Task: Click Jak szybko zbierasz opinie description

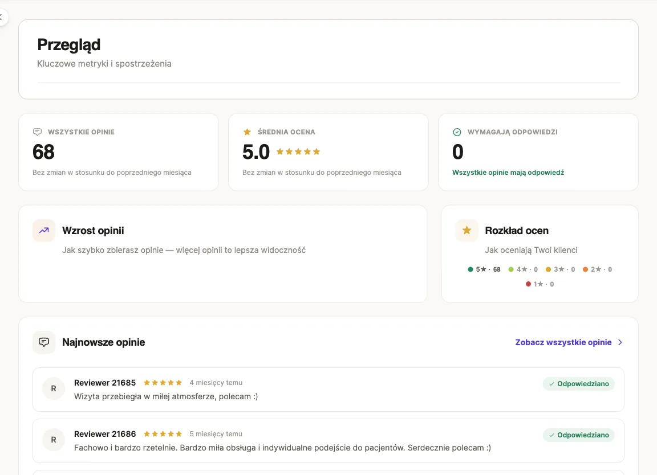Action: click(x=184, y=250)
